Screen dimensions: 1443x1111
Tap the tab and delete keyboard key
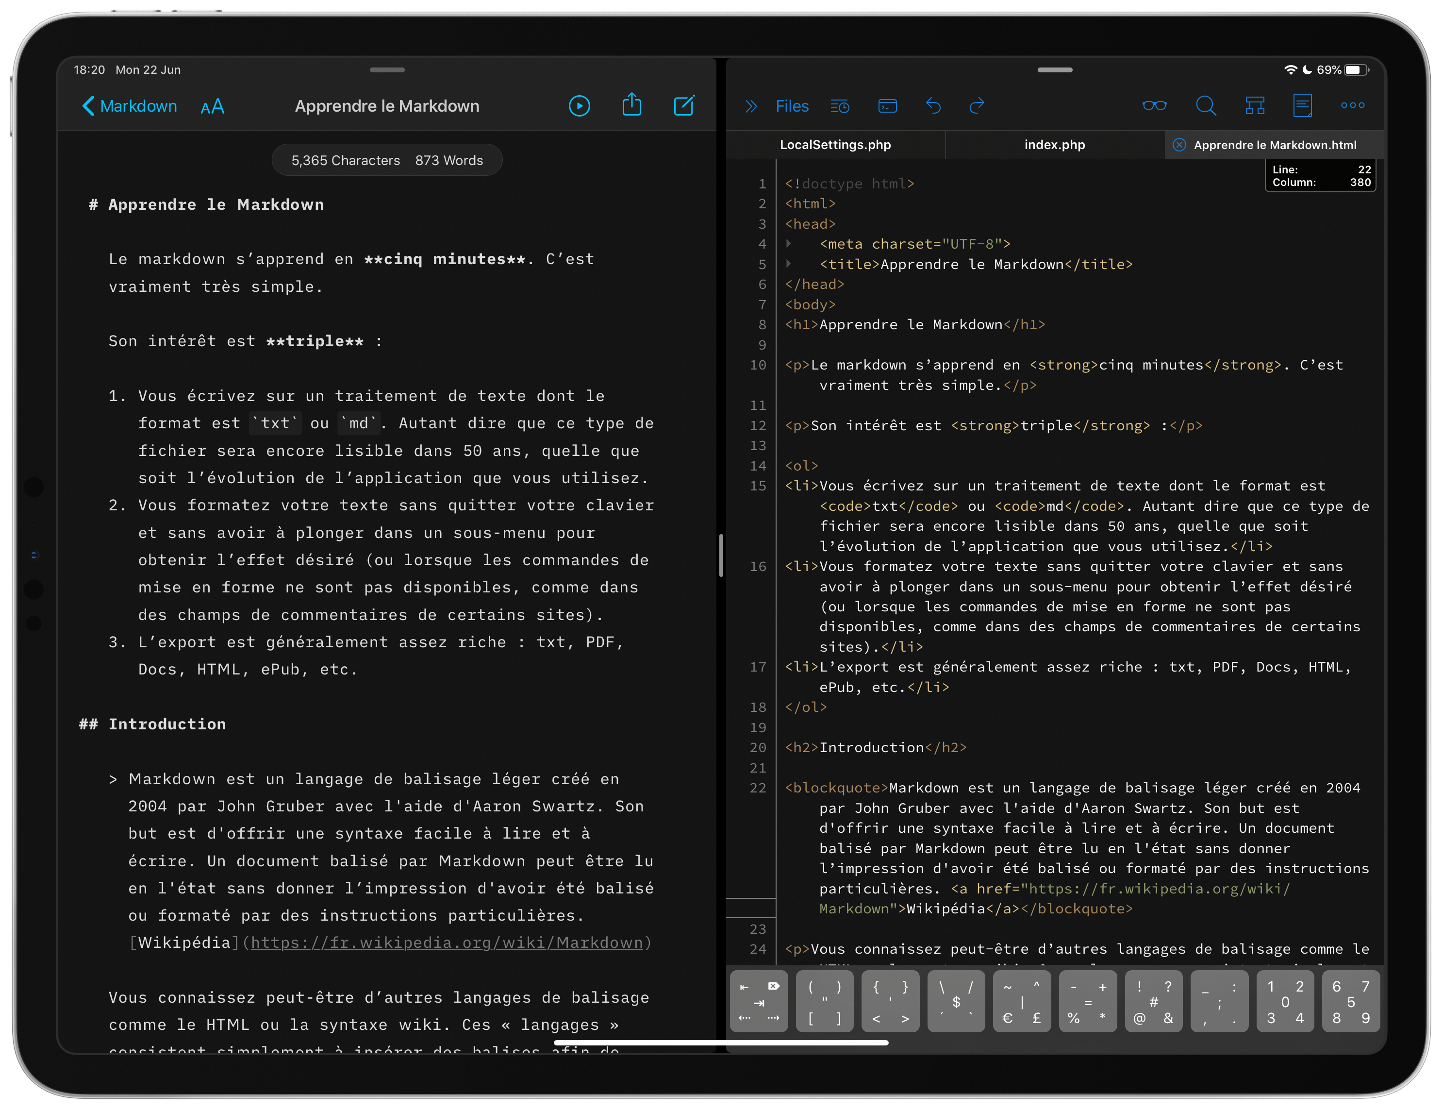click(x=759, y=1001)
